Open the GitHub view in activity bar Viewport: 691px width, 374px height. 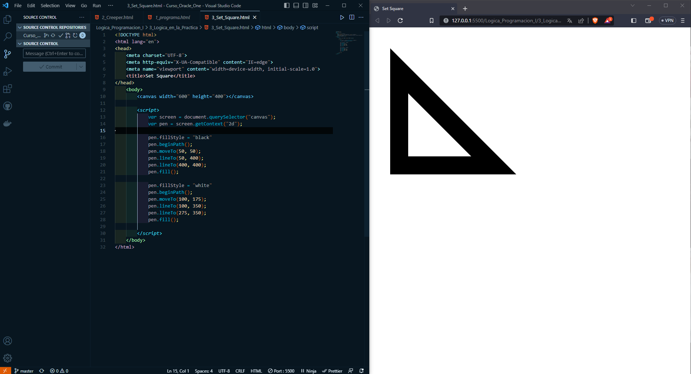pos(7,106)
